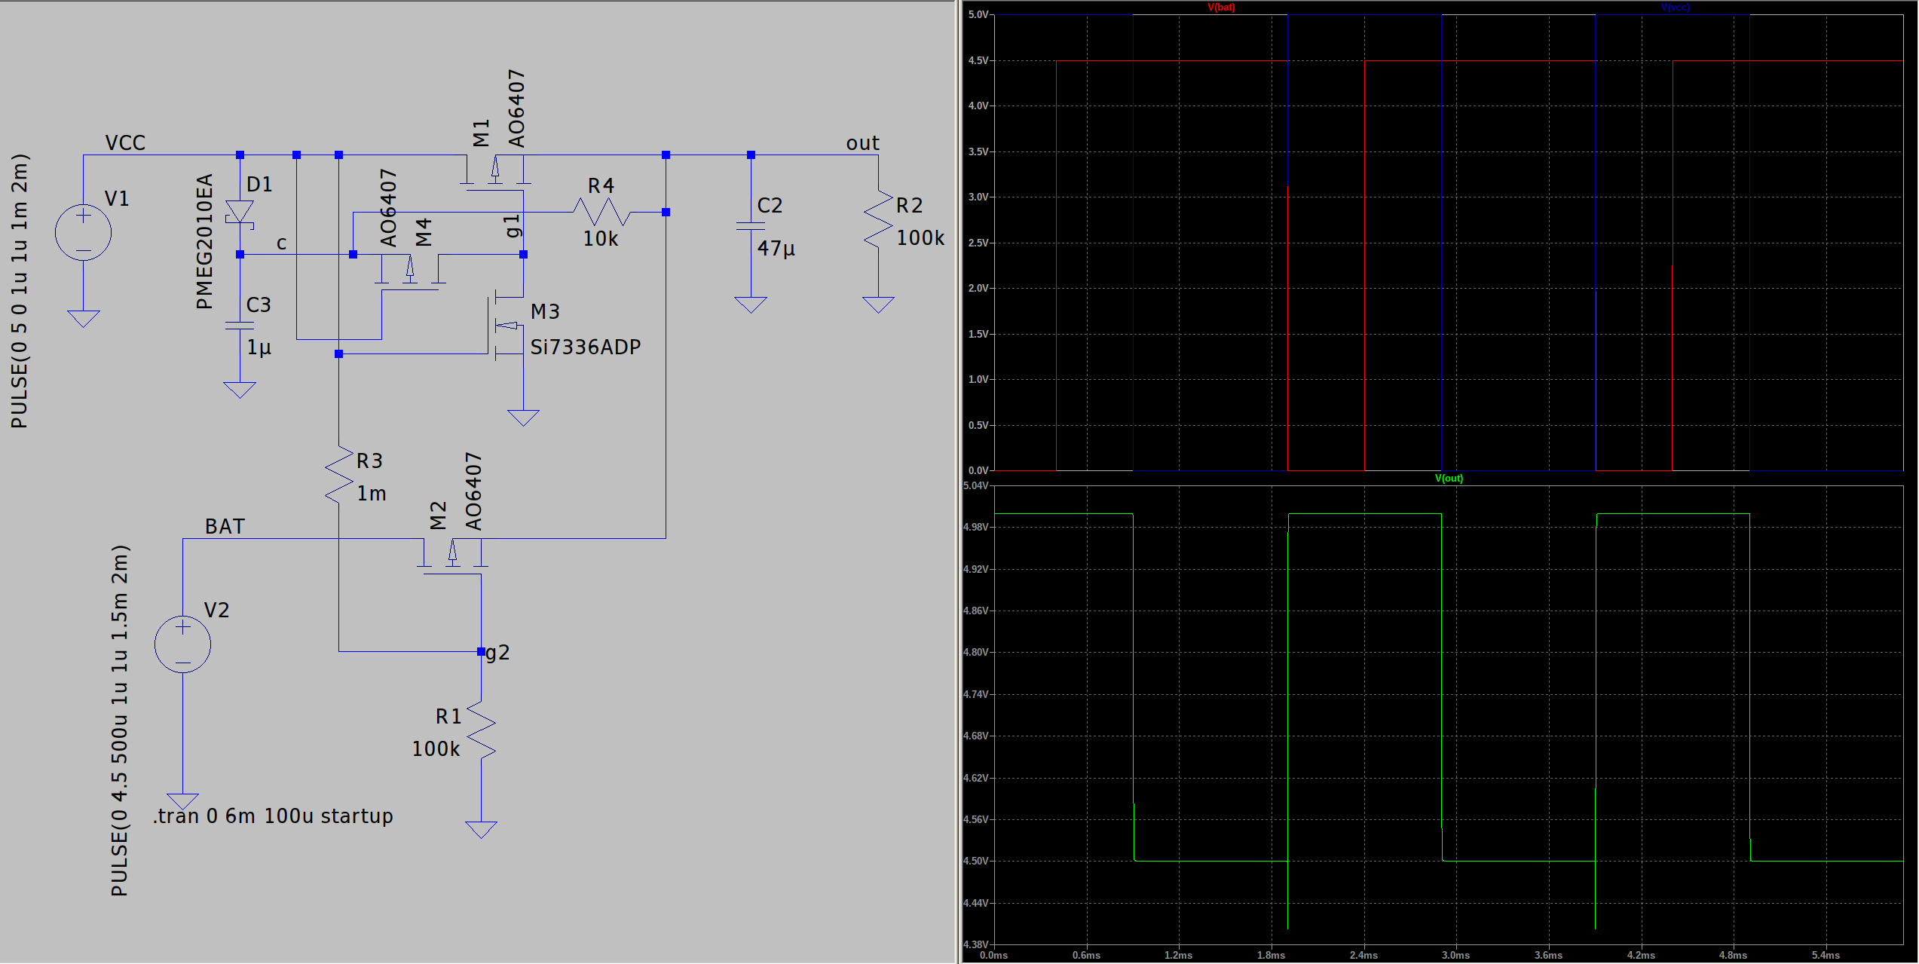Click the ground symbol under R1

[481, 830]
